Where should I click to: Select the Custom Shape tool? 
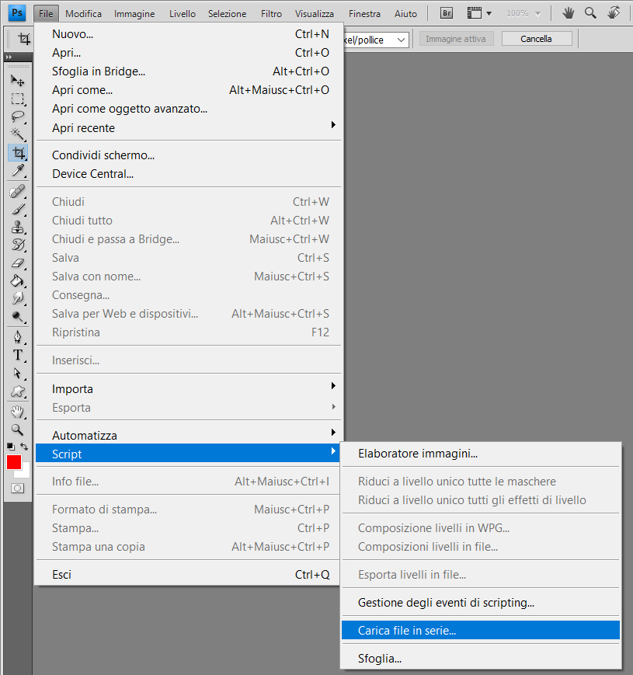tap(18, 391)
